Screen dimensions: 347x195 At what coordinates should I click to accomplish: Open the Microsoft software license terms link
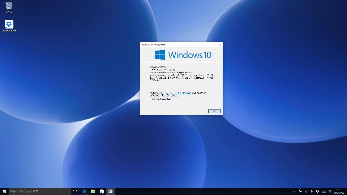[175, 93]
